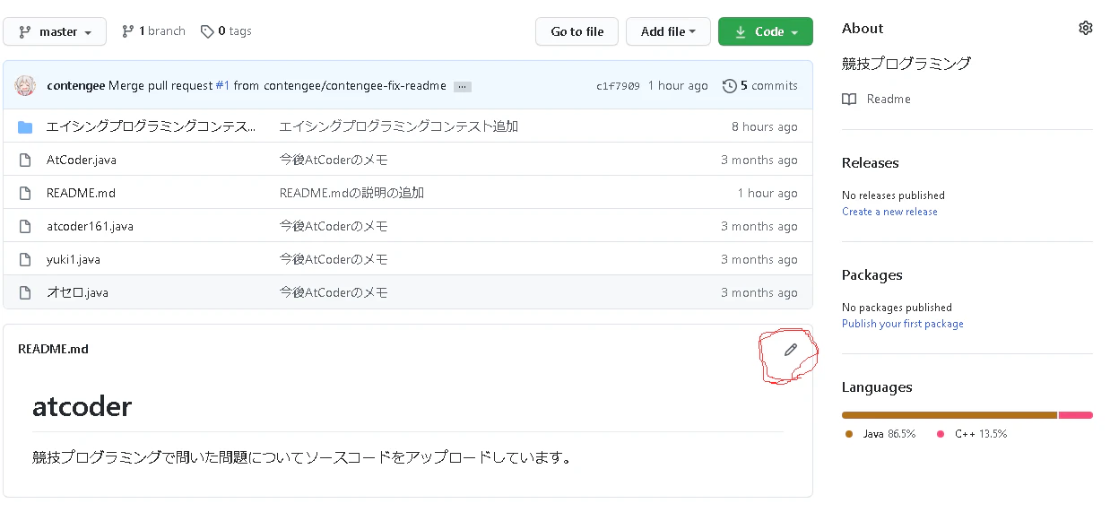The width and height of the screenshot is (1110, 521).
Task: Open the AtCoder.java file
Action: coord(82,160)
